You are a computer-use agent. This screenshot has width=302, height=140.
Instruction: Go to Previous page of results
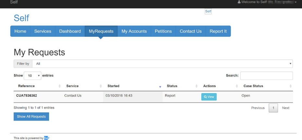[258, 108]
